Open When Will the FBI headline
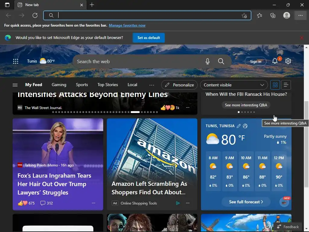Screen dimensions: 309x232 (x=246, y=94)
